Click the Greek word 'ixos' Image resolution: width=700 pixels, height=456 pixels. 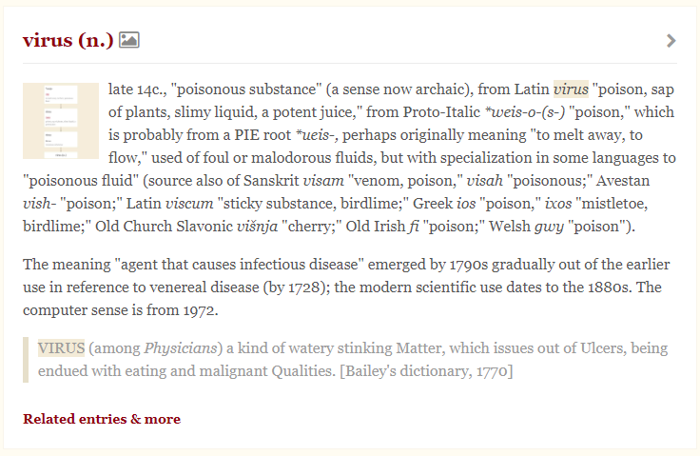pos(558,204)
